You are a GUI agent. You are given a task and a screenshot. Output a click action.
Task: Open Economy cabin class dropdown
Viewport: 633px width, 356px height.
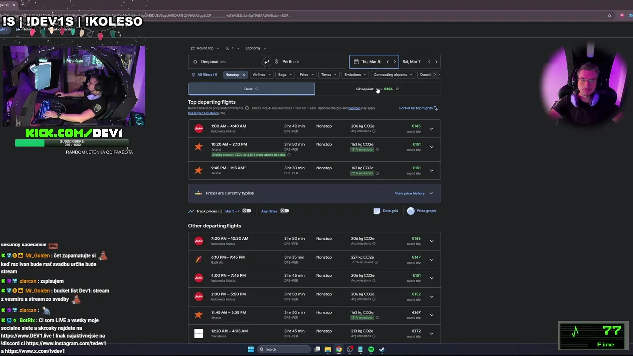[x=256, y=48]
